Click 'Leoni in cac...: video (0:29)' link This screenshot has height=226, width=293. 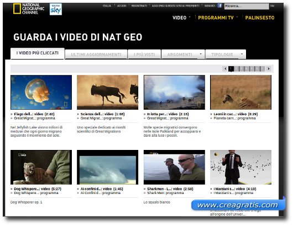coord(236,114)
